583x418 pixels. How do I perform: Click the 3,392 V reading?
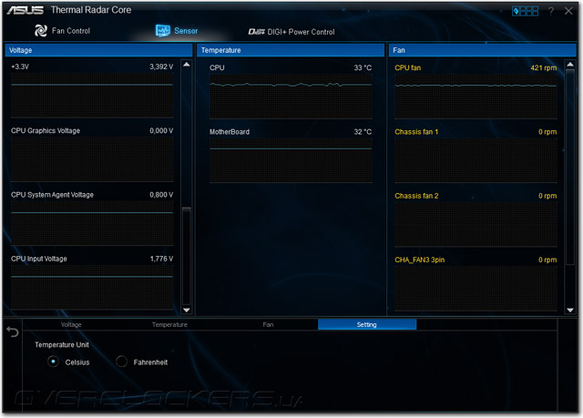coord(161,66)
